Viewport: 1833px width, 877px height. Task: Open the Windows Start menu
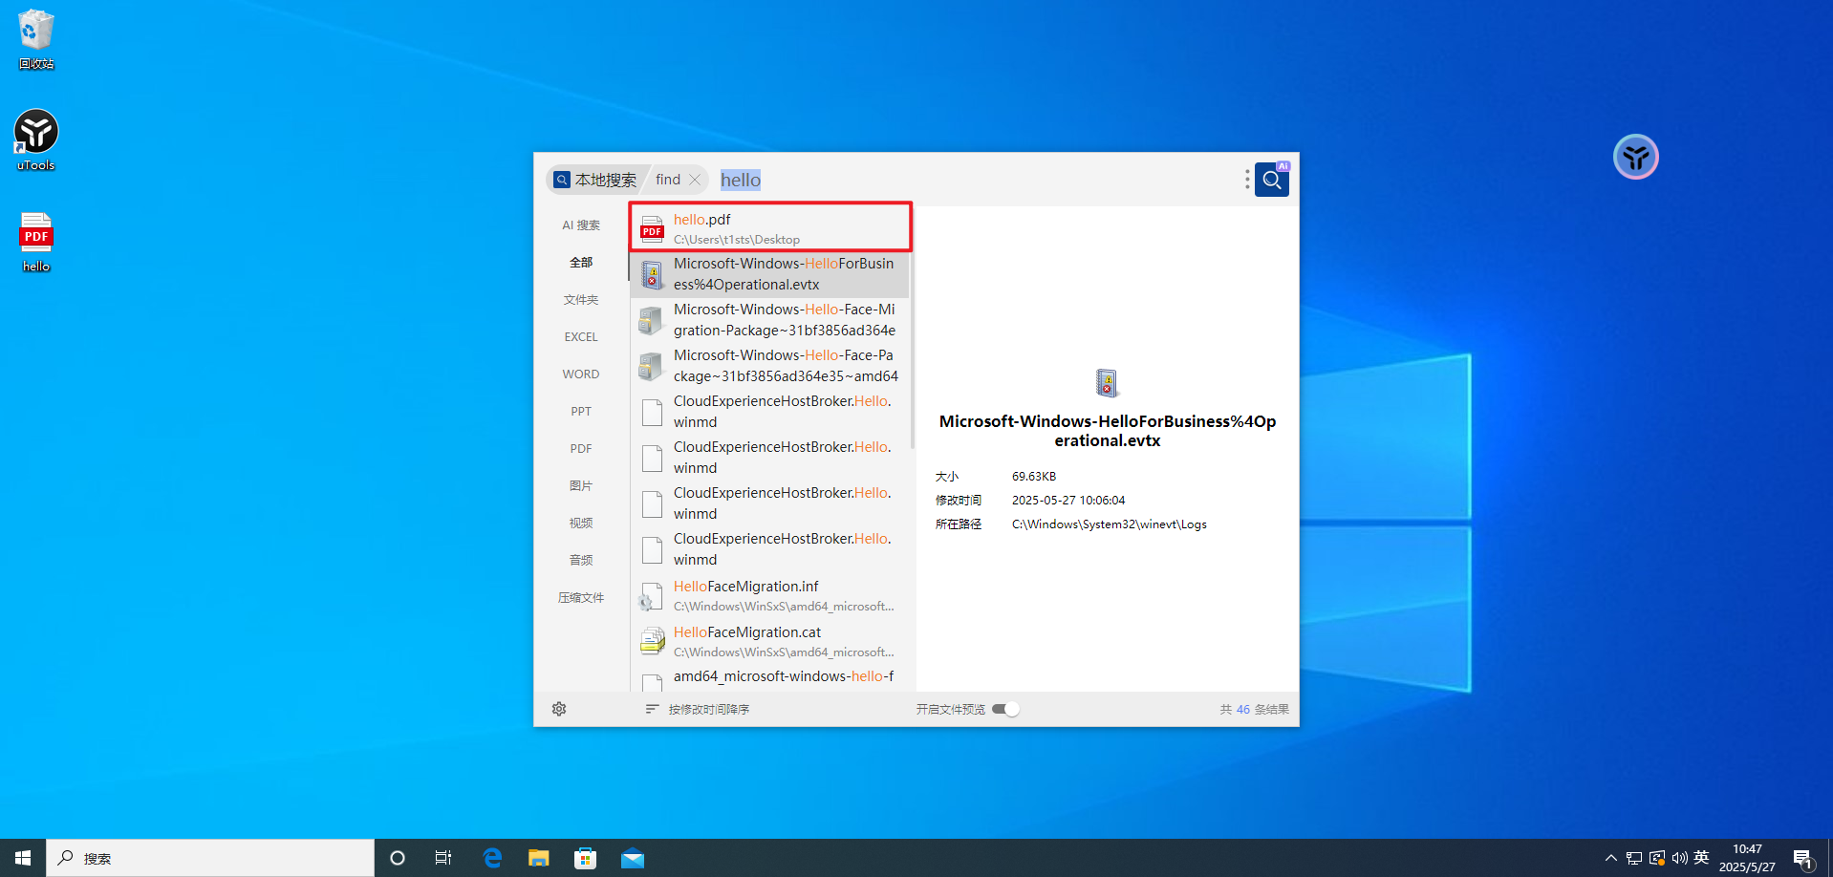coord(23,858)
